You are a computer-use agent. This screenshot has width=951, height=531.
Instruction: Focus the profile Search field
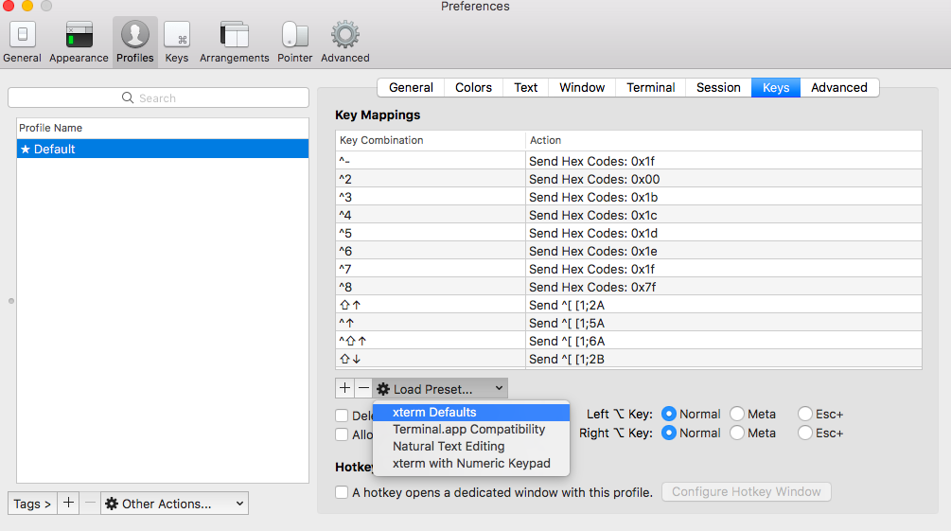[x=158, y=97]
